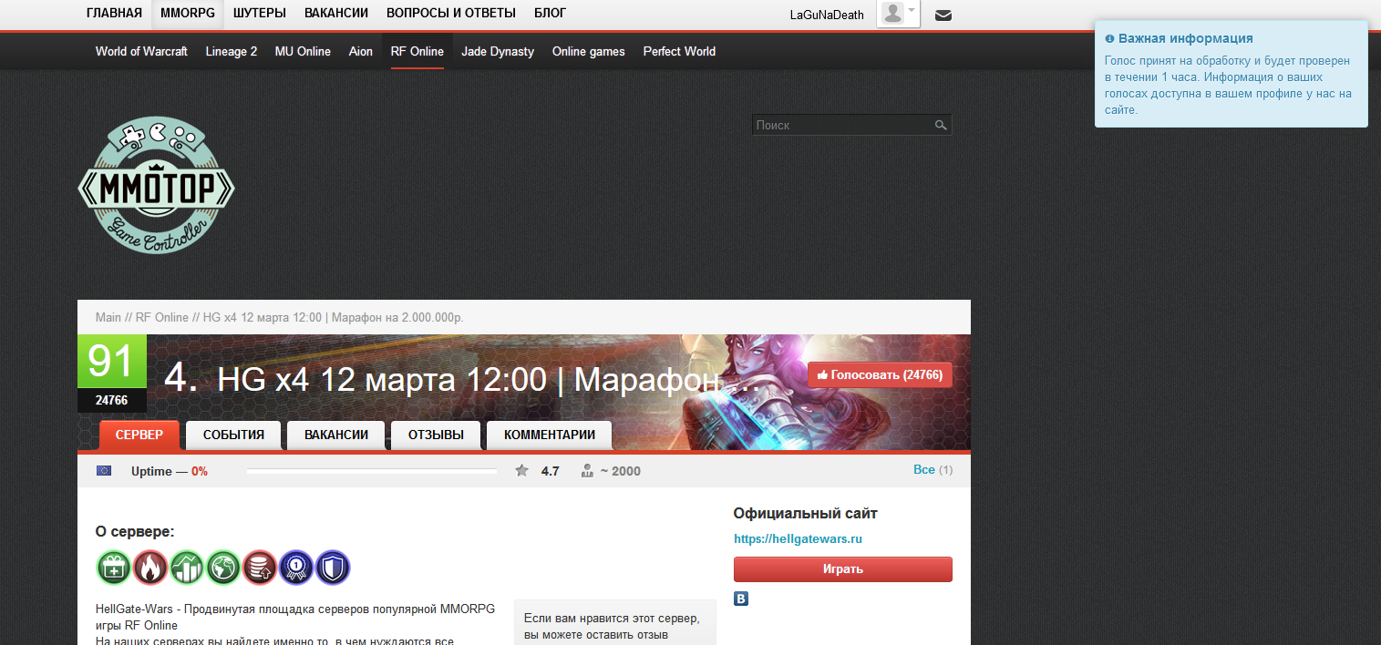The height and width of the screenshot is (645, 1381).
Task: Open the ШУТЕРЫ menu item
Action: point(260,13)
